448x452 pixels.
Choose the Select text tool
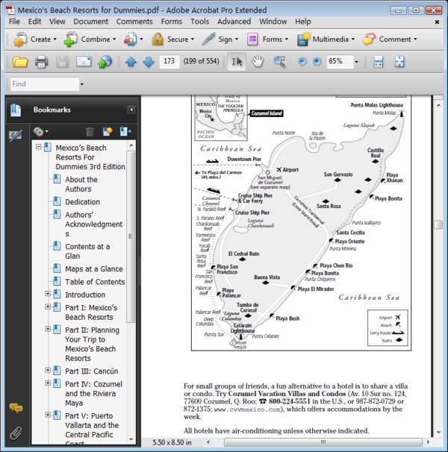237,62
